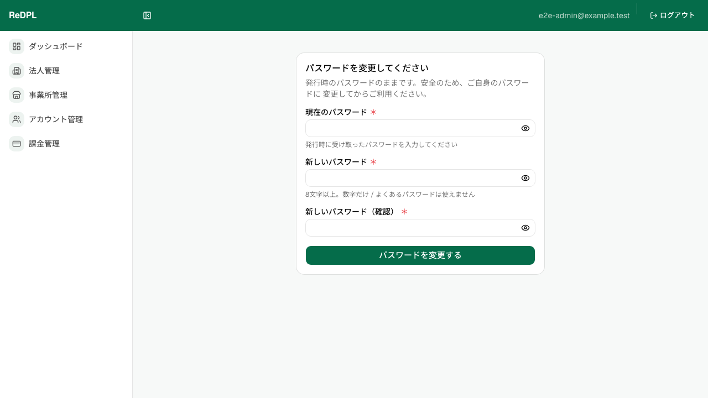The image size is (708, 398).
Task: Collapse the sidebar using the panel toggle icon
Action: (147, 15)
